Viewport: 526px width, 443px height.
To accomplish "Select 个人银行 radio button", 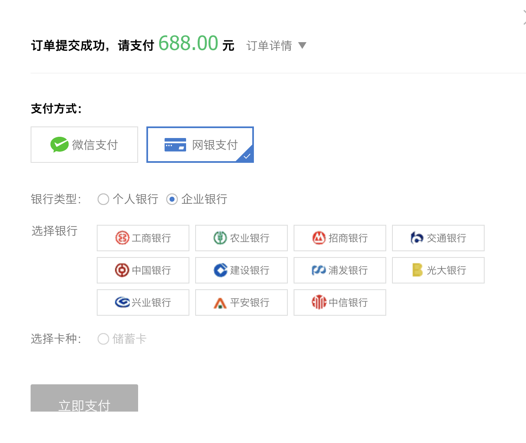I will pyautogui.click(x=103, y=199).
